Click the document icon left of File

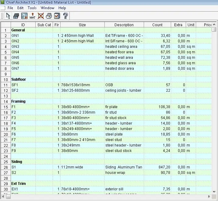(x=3, y=8)
